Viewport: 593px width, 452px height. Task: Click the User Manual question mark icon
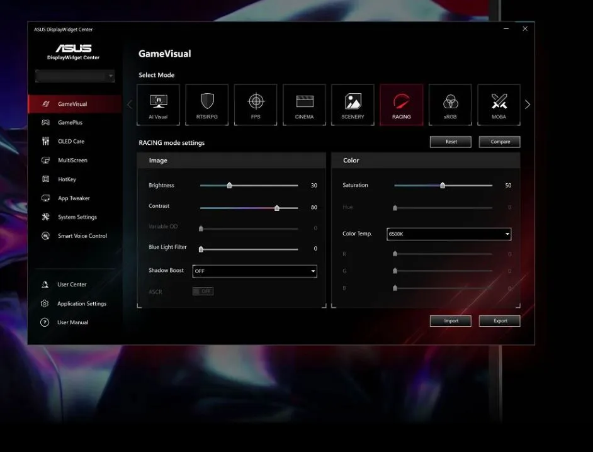click(x=45, y=322)
